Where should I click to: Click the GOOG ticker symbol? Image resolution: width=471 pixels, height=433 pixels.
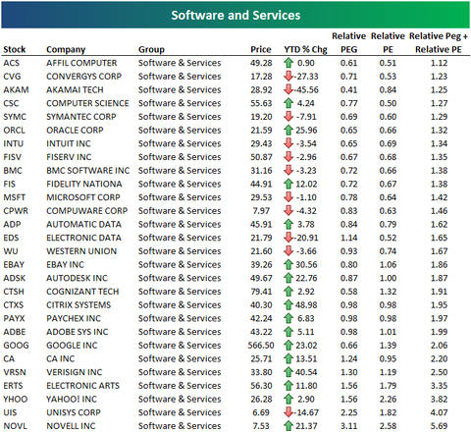[16, 345]
